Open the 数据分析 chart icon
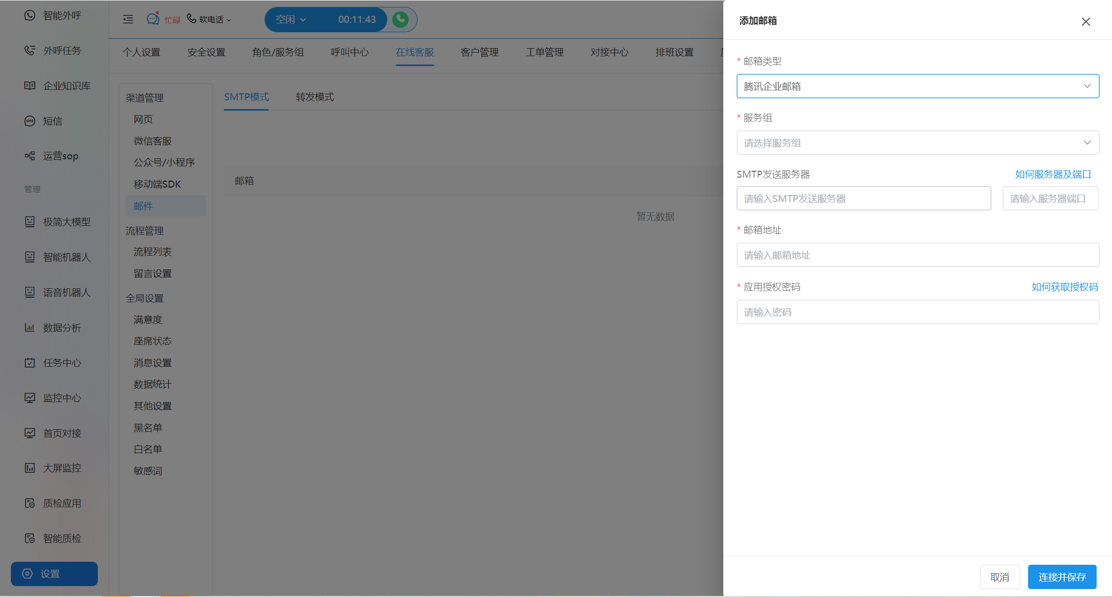The width and height of the screenshot is (1112, 597). (30, 328)
